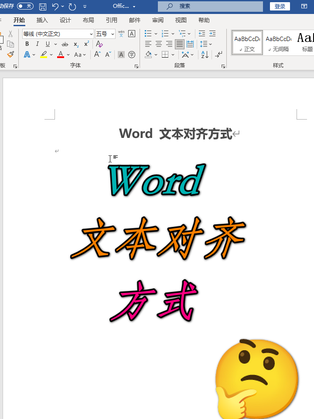The image size is (314, 419).
Task: Apply numbered list formatting
Action: coord(165,34)
